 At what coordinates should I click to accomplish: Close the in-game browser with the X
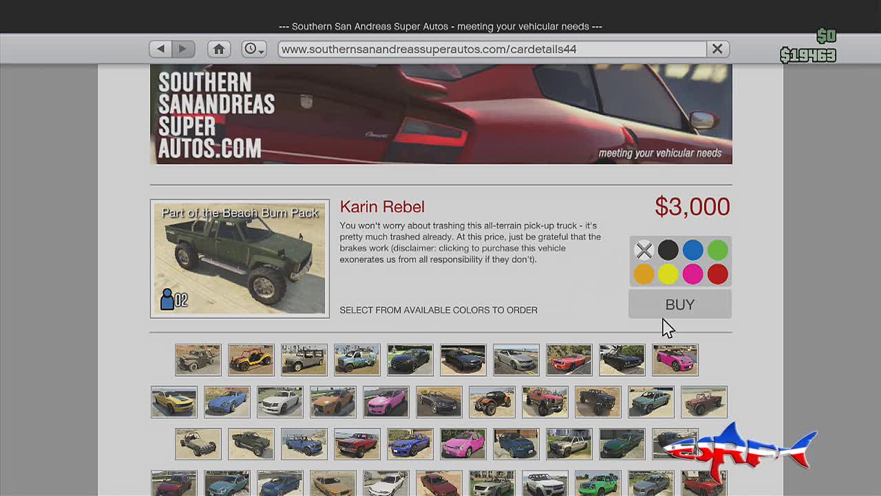tap(717, 49)
